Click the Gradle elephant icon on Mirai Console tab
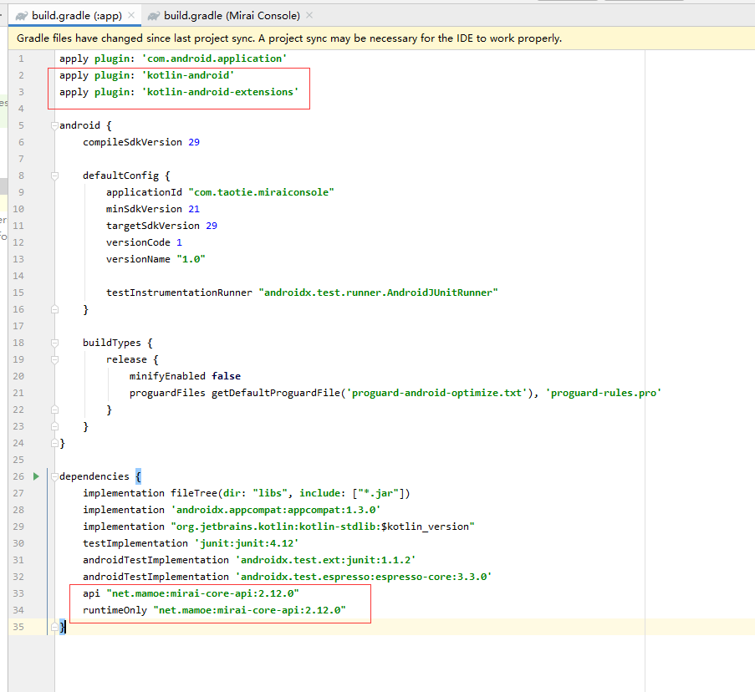This screenshot has width=755, height=692. pos(153,16)
